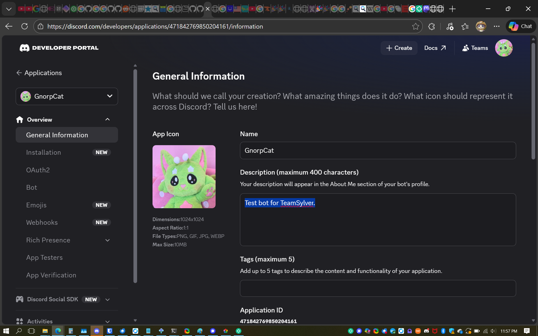Image resolution: width=538 pixels, height=336 pixels.
Task: Open the Installation settings page
Action: [x=43, y=152]
